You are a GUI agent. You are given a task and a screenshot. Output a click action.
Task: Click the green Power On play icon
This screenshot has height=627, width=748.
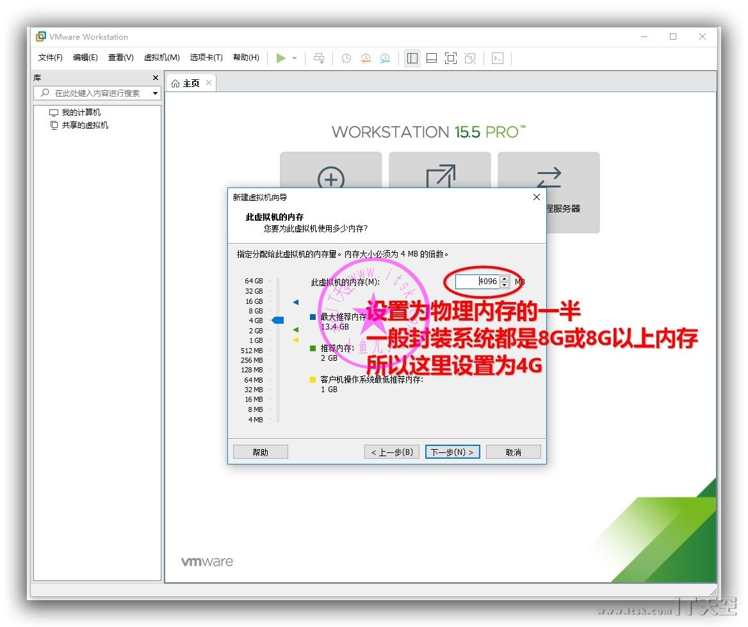click(x=281, y=58)
